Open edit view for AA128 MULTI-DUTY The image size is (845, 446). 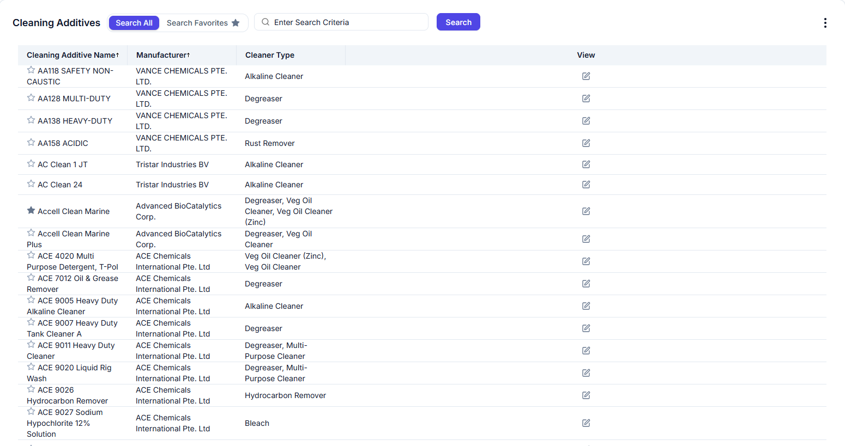pyautogui.click(x=586, y=99)
